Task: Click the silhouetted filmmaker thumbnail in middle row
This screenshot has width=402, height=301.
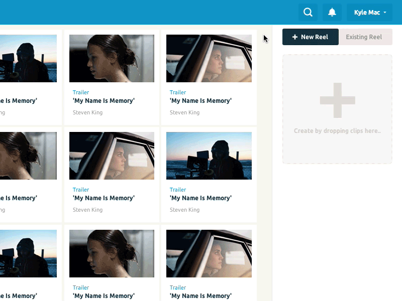Action: [x=209, y=156]
